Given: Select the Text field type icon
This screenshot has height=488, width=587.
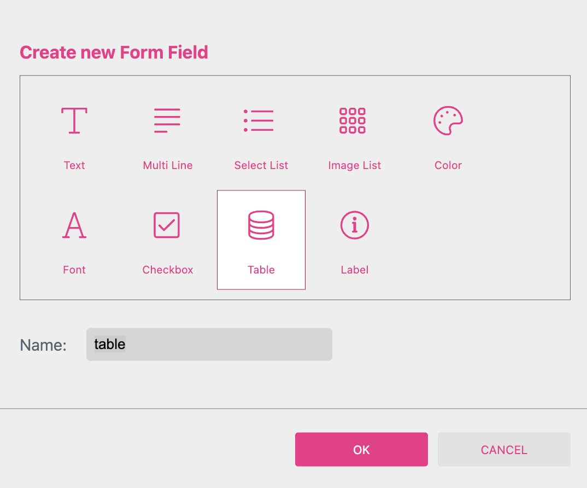Looking at the screenshot, I should (x=74, y=120).
